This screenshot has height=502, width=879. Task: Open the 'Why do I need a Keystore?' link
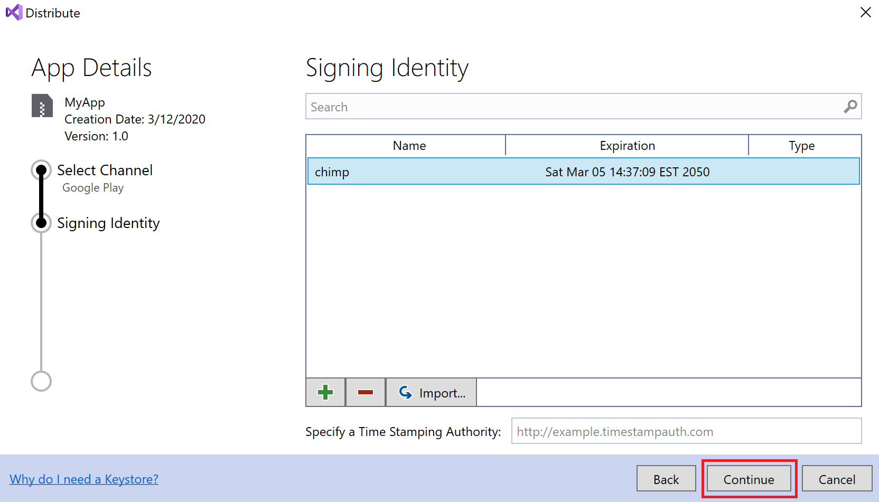pos(84,479)
